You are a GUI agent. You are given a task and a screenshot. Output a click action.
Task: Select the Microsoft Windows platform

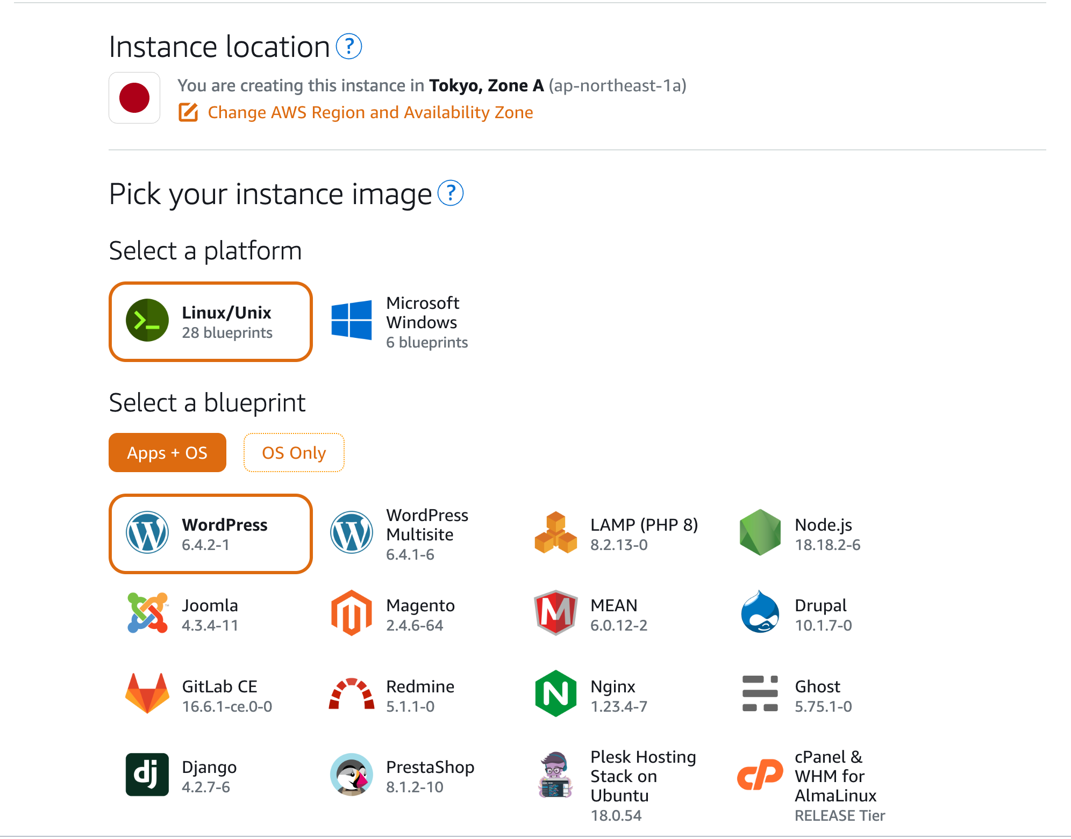click(x=401, y=322)
